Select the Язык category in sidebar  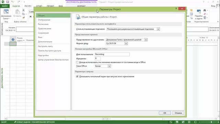(x=53, y=37)
